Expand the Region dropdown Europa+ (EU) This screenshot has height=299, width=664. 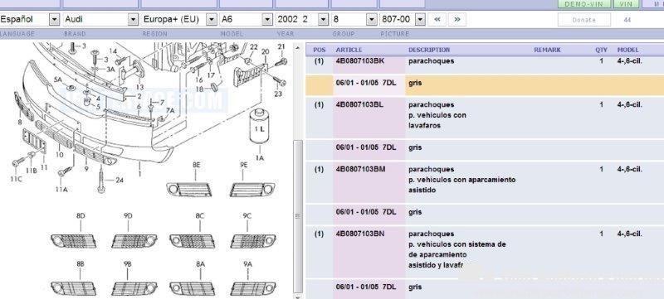(x=179, y=19)
